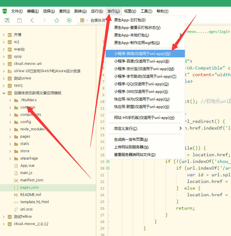The height and width of the screenshot is (236, 231).
Task: Open the 编辑(E) menu
Action: [x=33, y=11]
